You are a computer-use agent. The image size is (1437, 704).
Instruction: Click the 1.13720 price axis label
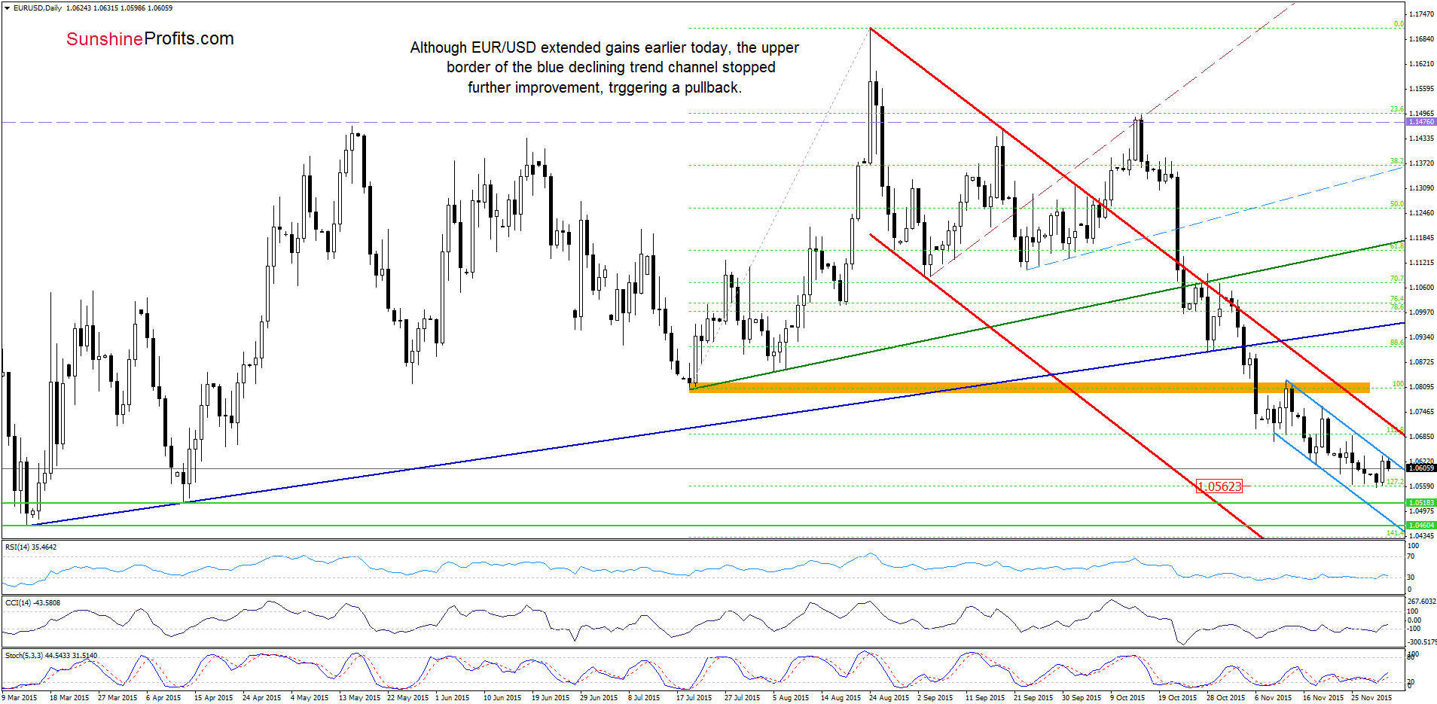pyautogui.click(x=1421, y=163)
